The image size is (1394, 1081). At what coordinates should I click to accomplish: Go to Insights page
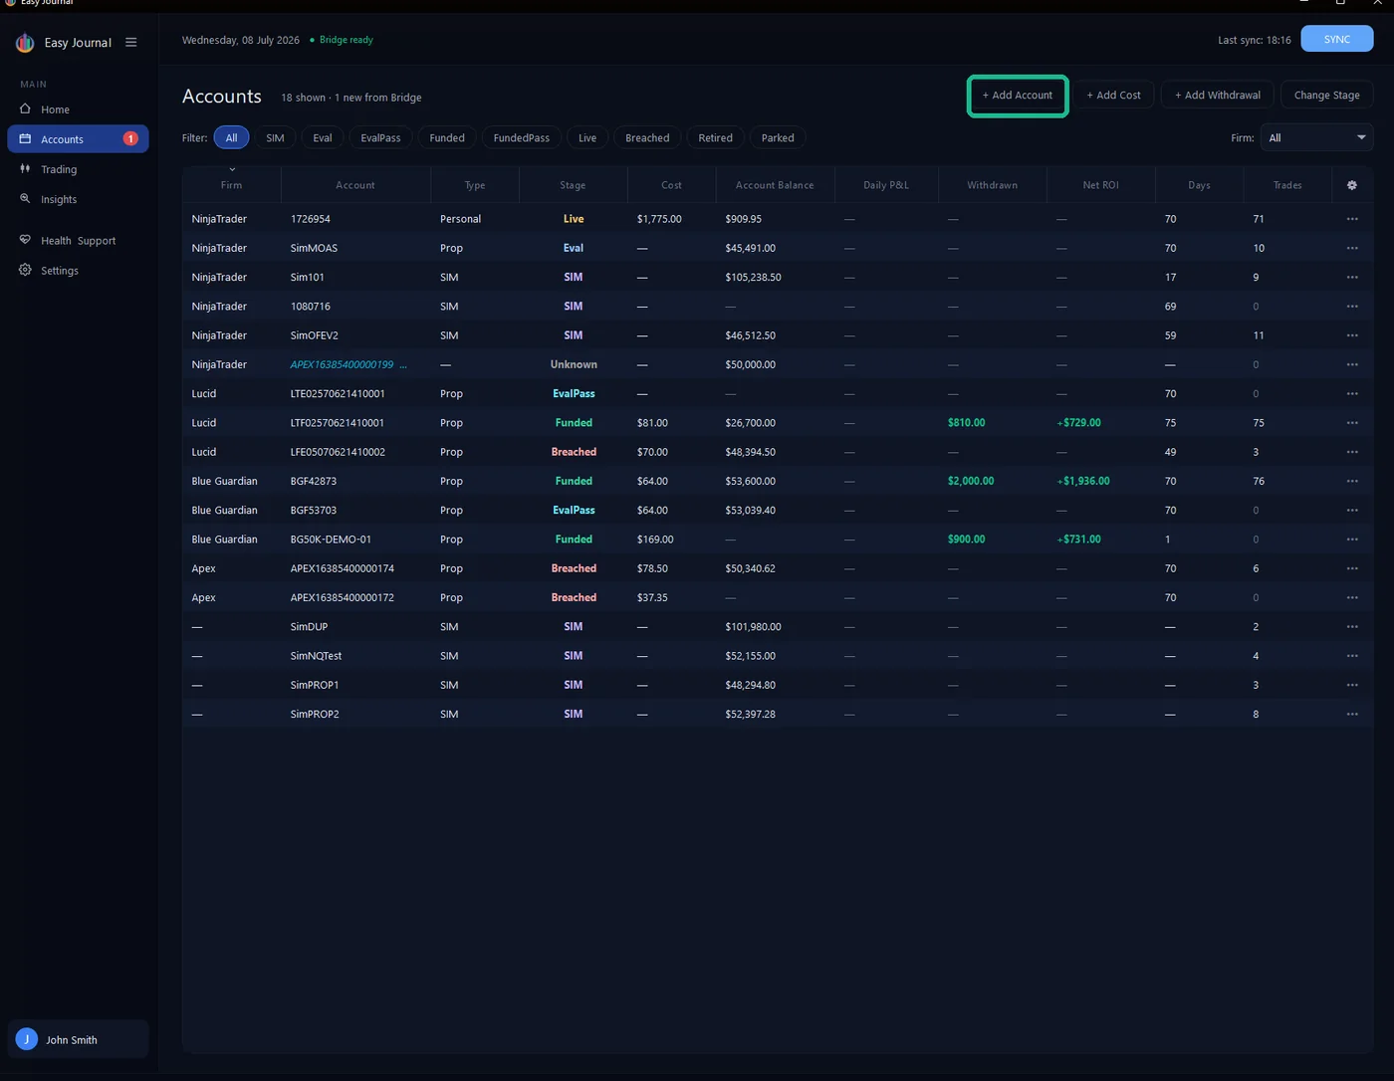(x=78, y=199)
